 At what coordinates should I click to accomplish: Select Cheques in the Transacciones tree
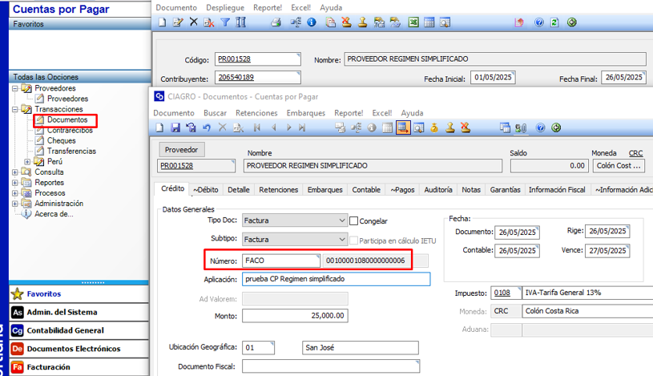coord(61,140)
